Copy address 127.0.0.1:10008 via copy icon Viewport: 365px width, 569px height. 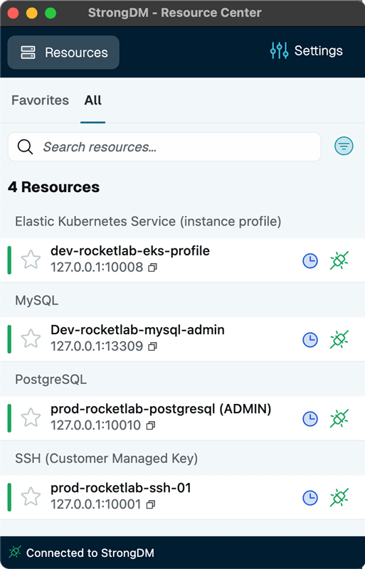point(152,268)
